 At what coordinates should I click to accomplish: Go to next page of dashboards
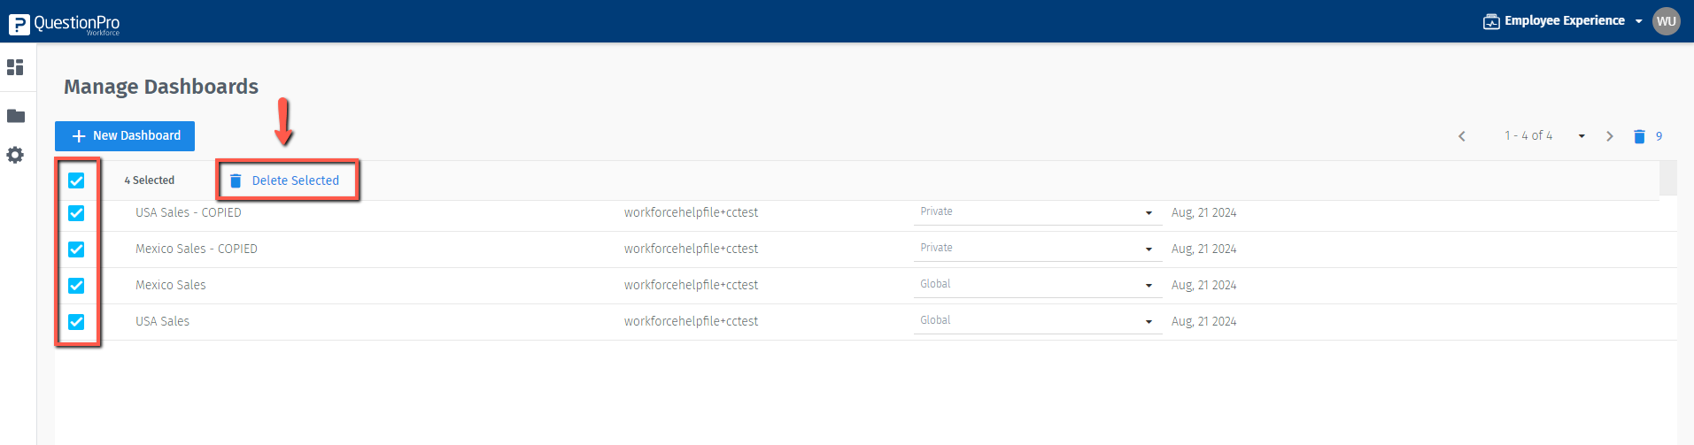pyautogui.click(x=1610, y=136)
